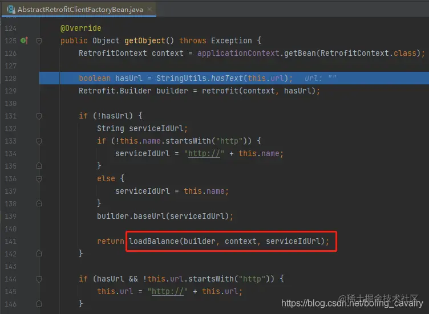Collapse the getObject method fold on line 125
Screen dimensions: 429x314
[39, 40]
